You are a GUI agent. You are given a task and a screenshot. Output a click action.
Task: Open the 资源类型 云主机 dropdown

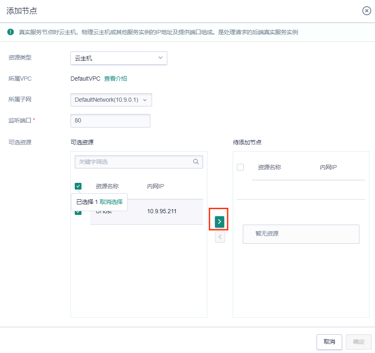[119, 58]
